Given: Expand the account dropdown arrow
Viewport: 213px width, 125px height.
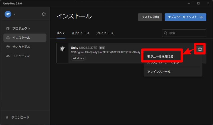Looking at the screenshot, I should click(x=15, y=14).
